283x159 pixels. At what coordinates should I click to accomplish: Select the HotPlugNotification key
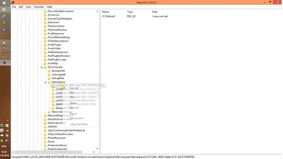click(x=59, y=56)
